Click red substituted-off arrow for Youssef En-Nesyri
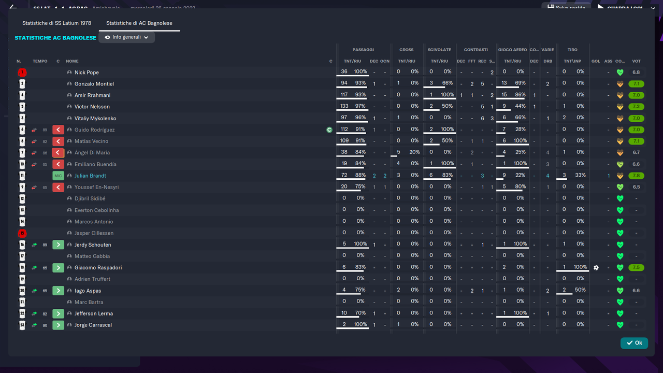Screen dimensions: 663x373 tap(58, 187)
